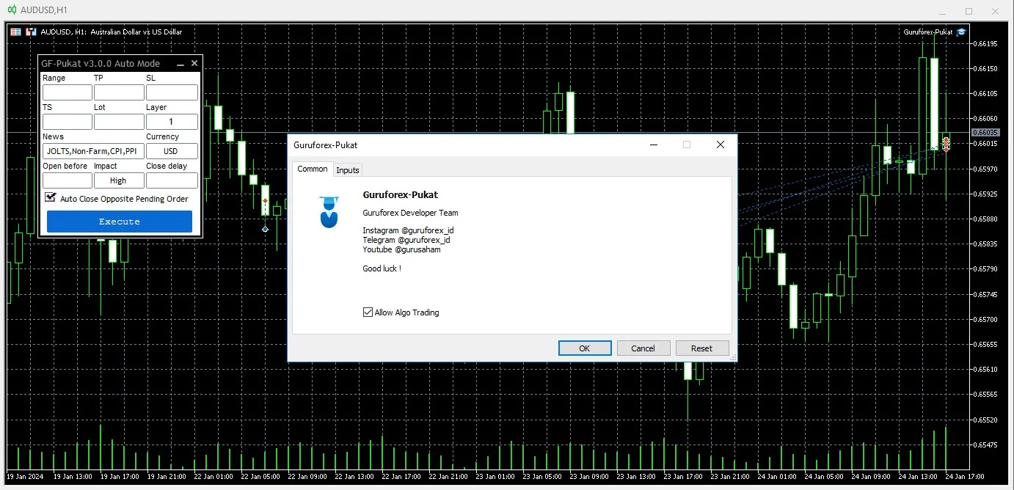Click the SL input field
This screenshot has height=490, width=1014.
pos(172,92)
